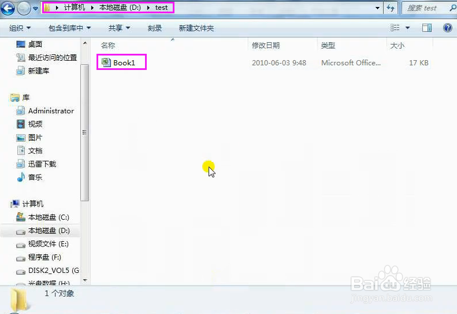
Task: Click the 迅雷下载 library icon
Action: pos(21,164)
